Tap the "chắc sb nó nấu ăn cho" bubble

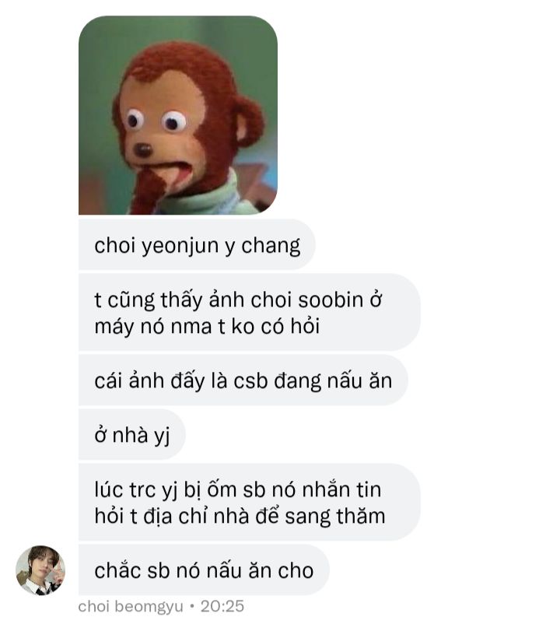coord(204,570)
